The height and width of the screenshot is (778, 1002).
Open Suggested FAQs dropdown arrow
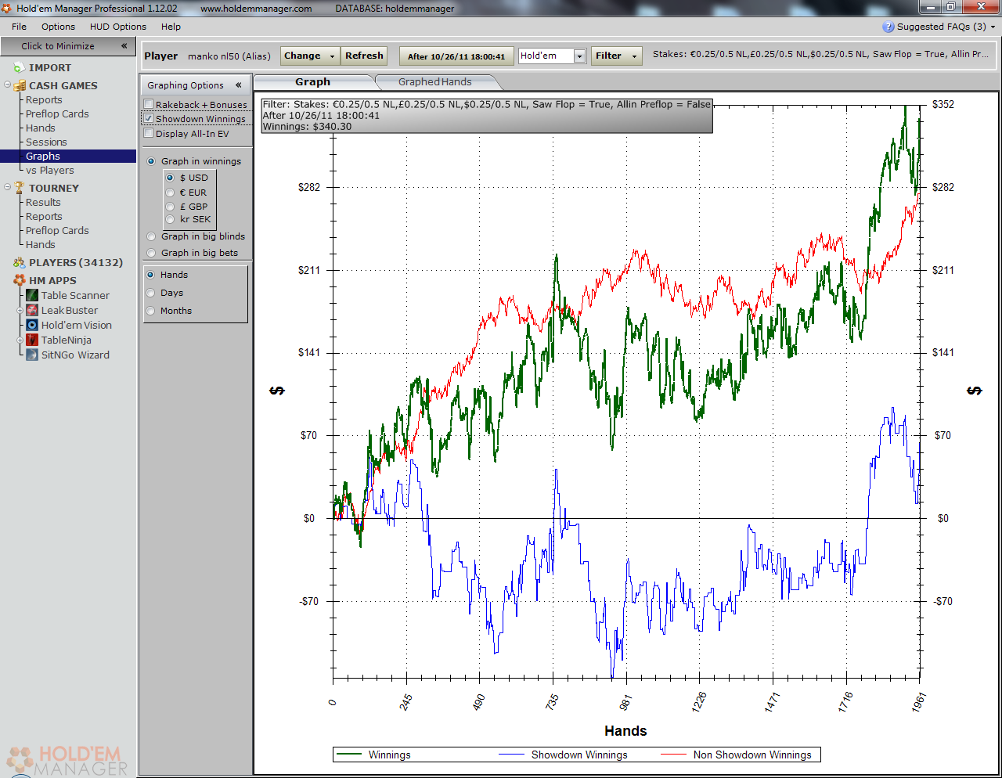pyautogui.click(x=993, y=27)
